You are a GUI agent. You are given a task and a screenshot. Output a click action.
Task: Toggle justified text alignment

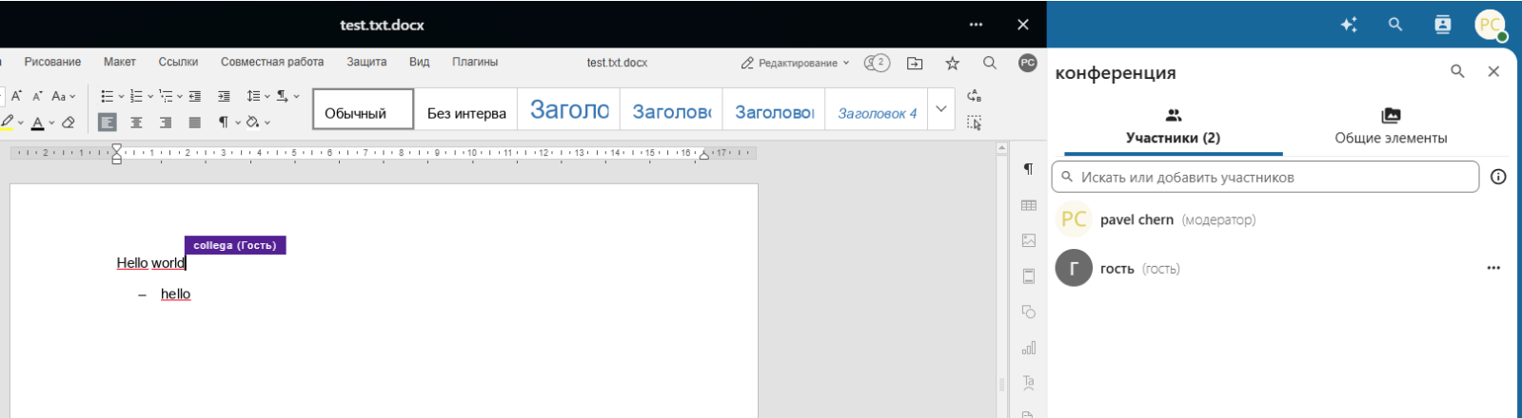pyautogui.click(x=194, y=123)
